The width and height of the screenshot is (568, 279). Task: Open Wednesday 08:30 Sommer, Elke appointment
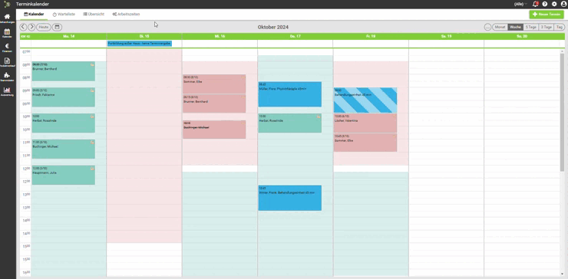[x=214, y=84]
